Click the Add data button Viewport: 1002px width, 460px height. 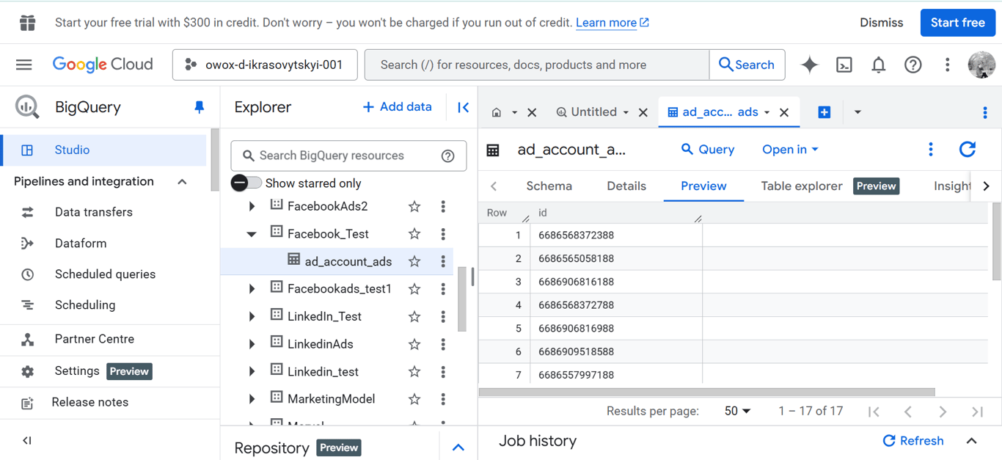[x=397, y=107]
